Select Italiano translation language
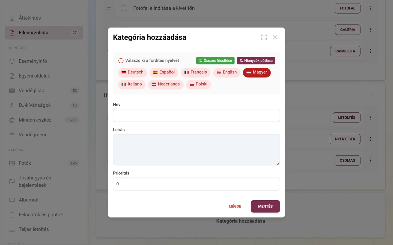The height and width of the screenshot is (245, 393). click(132, 84)
